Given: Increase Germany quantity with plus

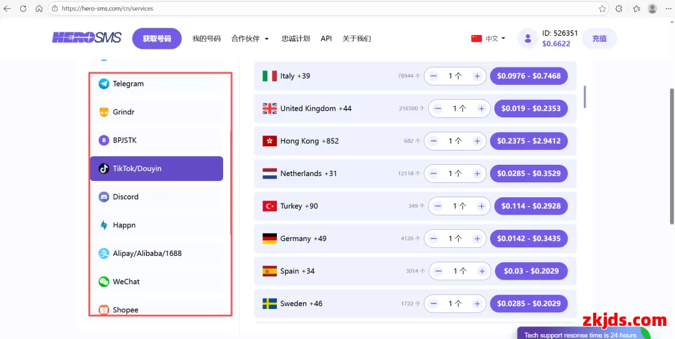Looking at the screenshot, I should [x=477, y=238].
